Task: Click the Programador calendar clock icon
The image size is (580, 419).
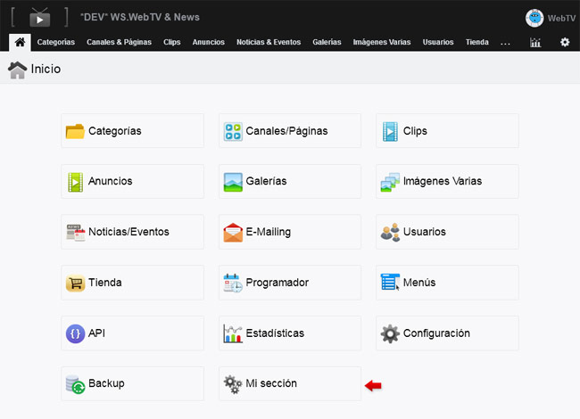Action: pyautogui.click(x=233, y=283)
